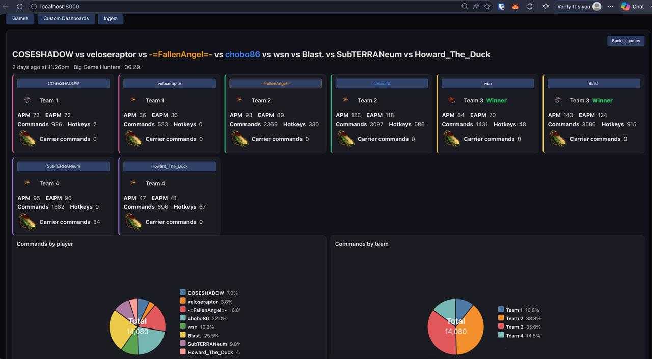The image size is (652, 359).
Task: Click the race icon in COSESHADOW card
Action: (27, 100)
